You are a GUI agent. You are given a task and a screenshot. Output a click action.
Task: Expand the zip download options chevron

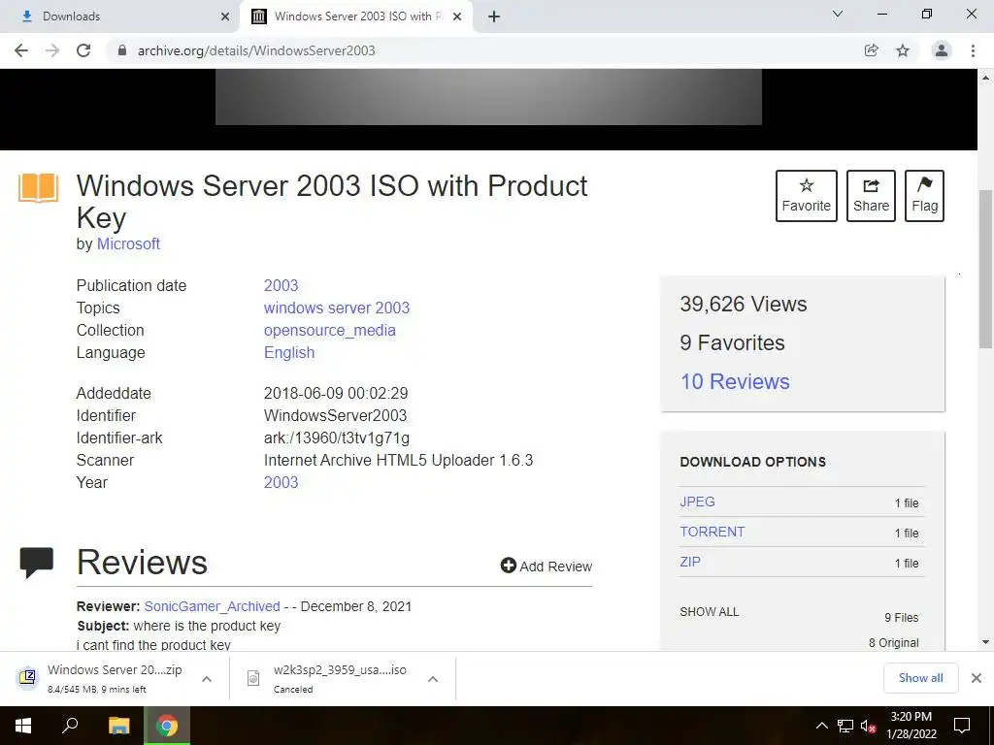tap(207, 678)
